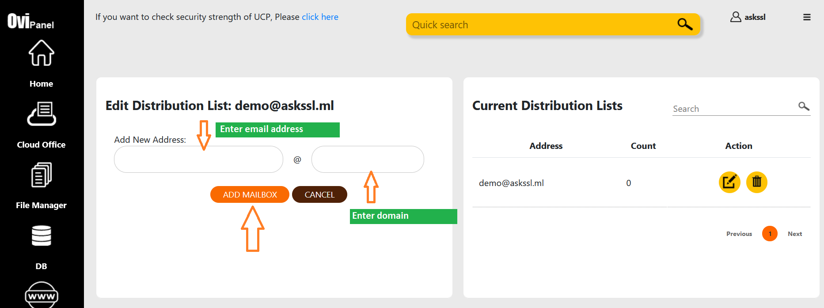Open the Cloud Office icon
Viewport: 824px width, 308px height.
42,114
